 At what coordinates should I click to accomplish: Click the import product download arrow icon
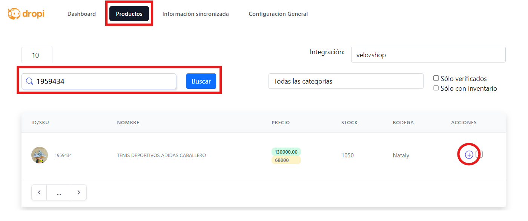(469, 154)
